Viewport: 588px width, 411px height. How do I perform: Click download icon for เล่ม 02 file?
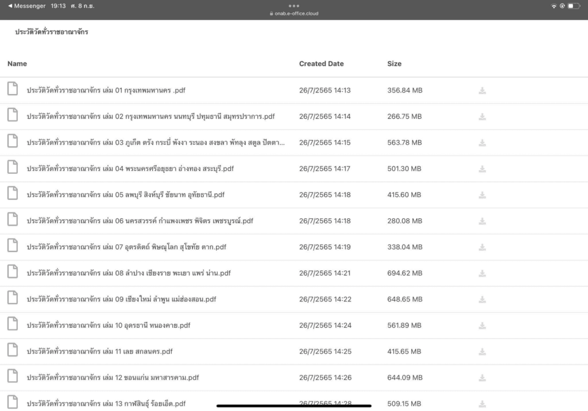point(482,117)
